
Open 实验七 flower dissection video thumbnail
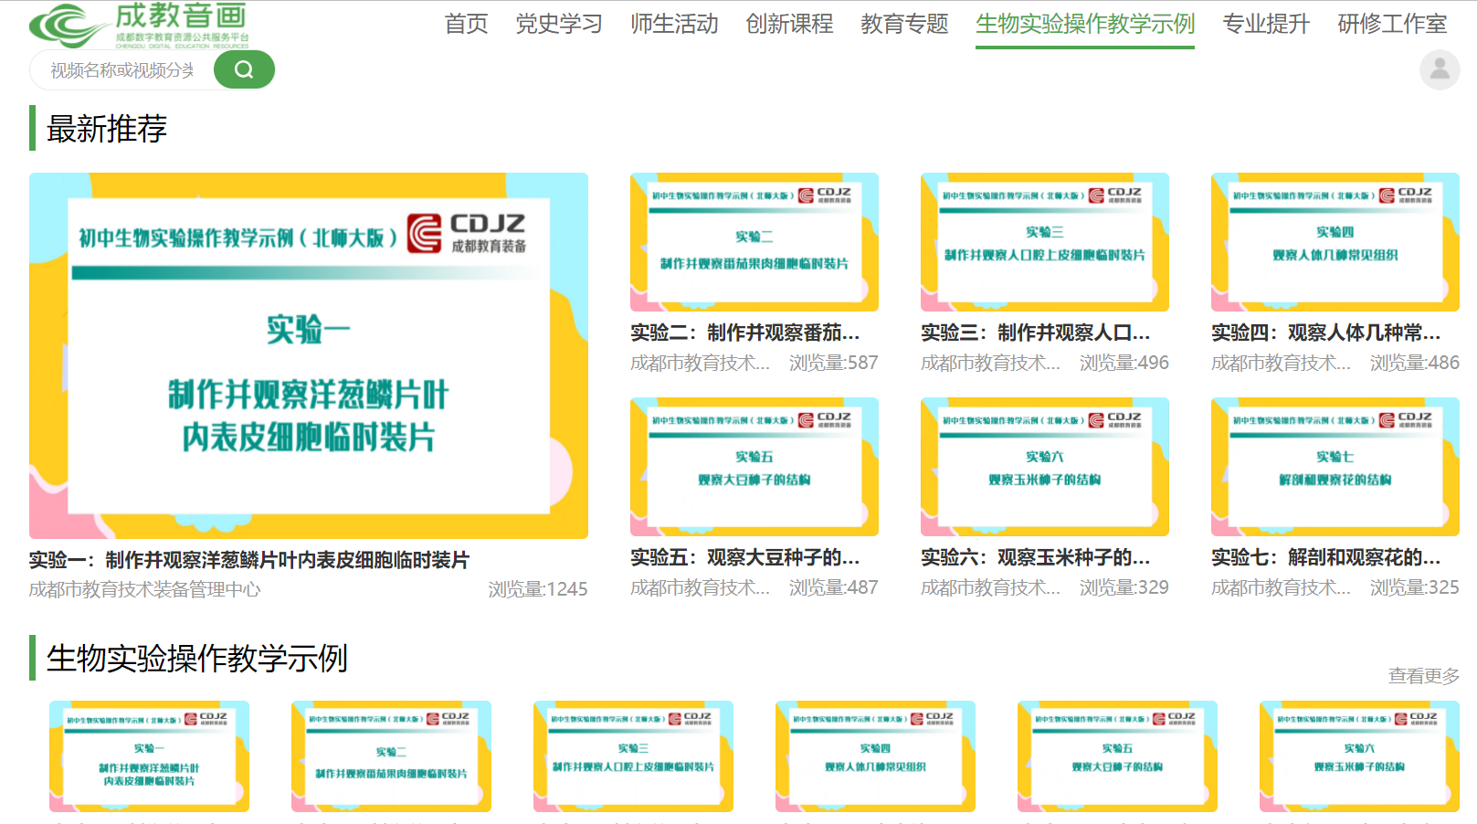coord(1335,466)
